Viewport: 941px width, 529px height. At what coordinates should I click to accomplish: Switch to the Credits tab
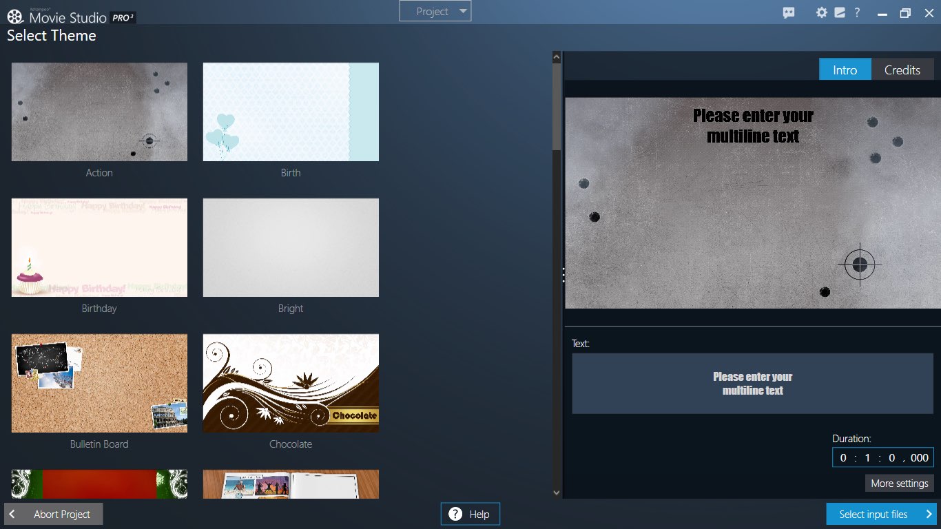pos(902,70)
